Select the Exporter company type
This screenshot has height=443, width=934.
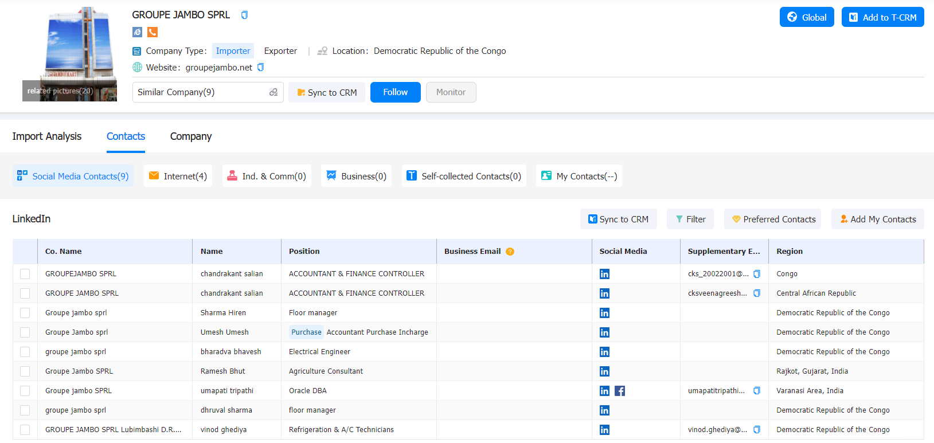[x=280, y=51]
